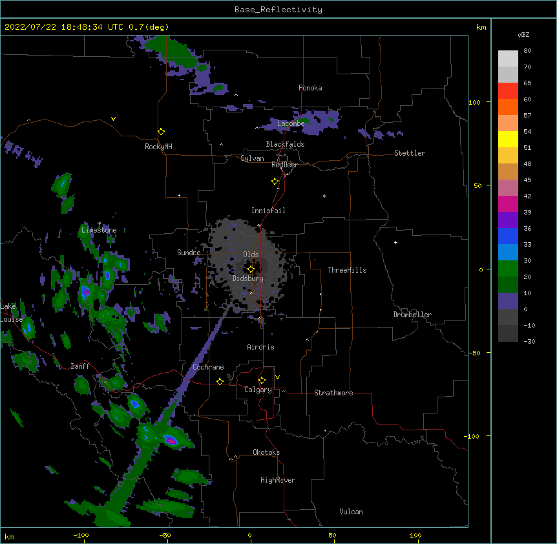Click the yellow station marker near RockyMH

pos(161,132)
